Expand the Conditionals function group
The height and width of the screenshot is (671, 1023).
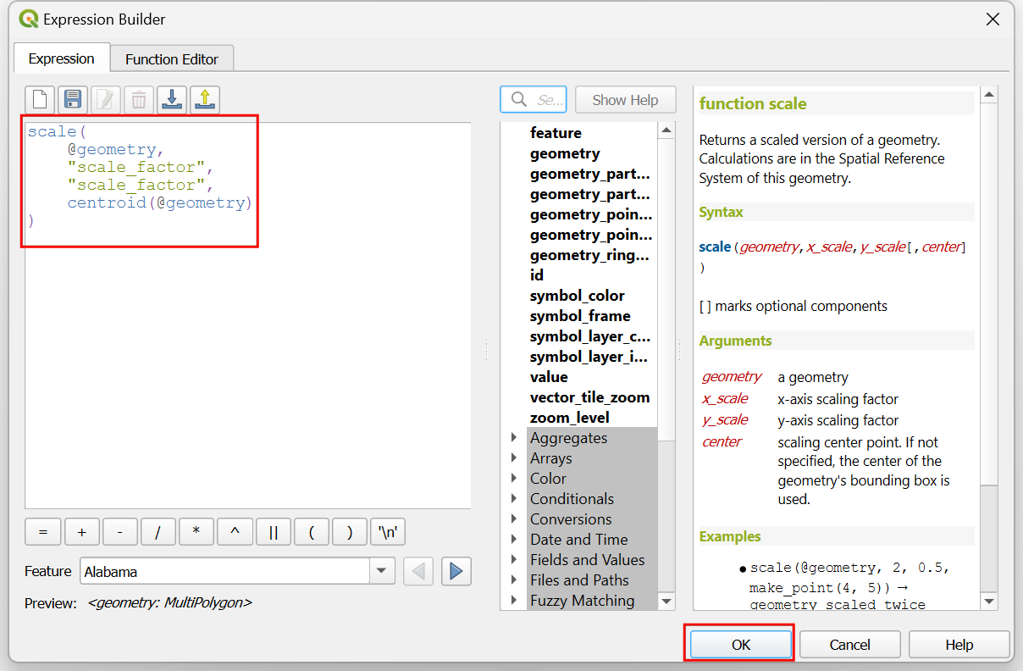(x=514, y=499)
